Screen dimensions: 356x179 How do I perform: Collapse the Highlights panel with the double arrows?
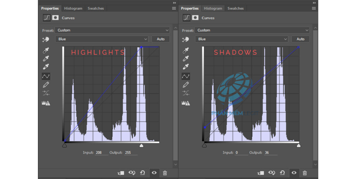point(175,3)
